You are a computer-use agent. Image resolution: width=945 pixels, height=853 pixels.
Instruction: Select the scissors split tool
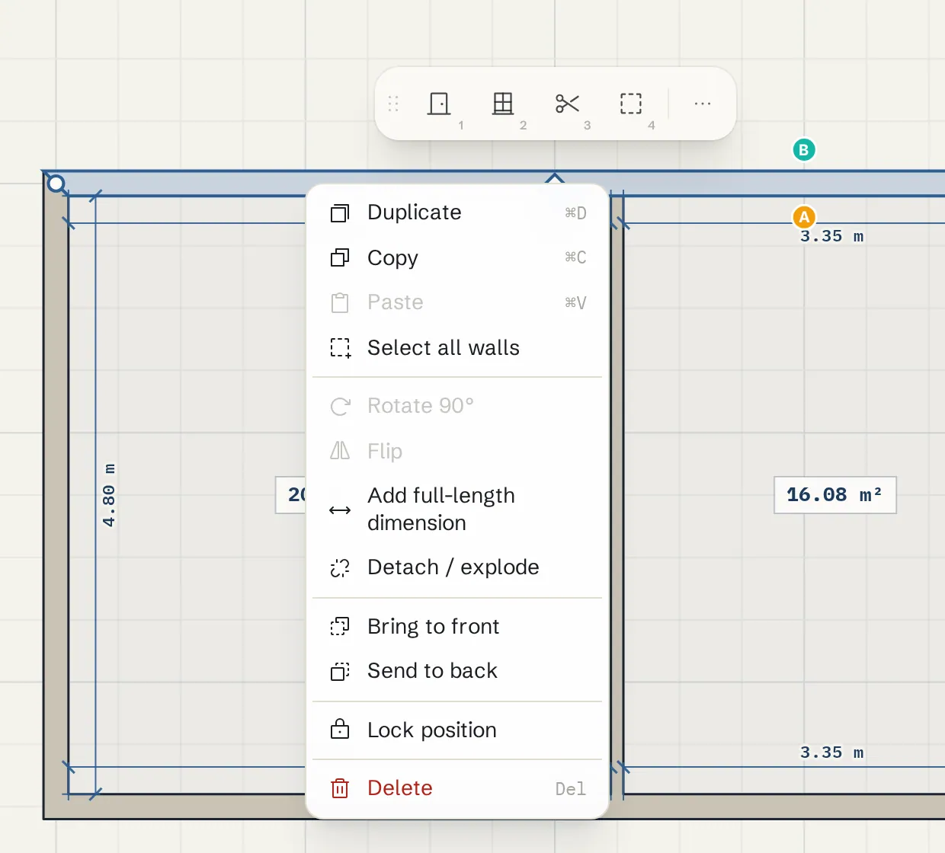567,104
